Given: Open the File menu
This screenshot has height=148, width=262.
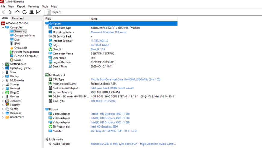Looking at the screenshot, I should [3, 6].
